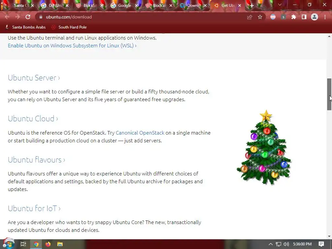The width and height of the screenshot is (332, 249).
Task: Open the tab search dropdown arrow
Action: coord(280,5)
